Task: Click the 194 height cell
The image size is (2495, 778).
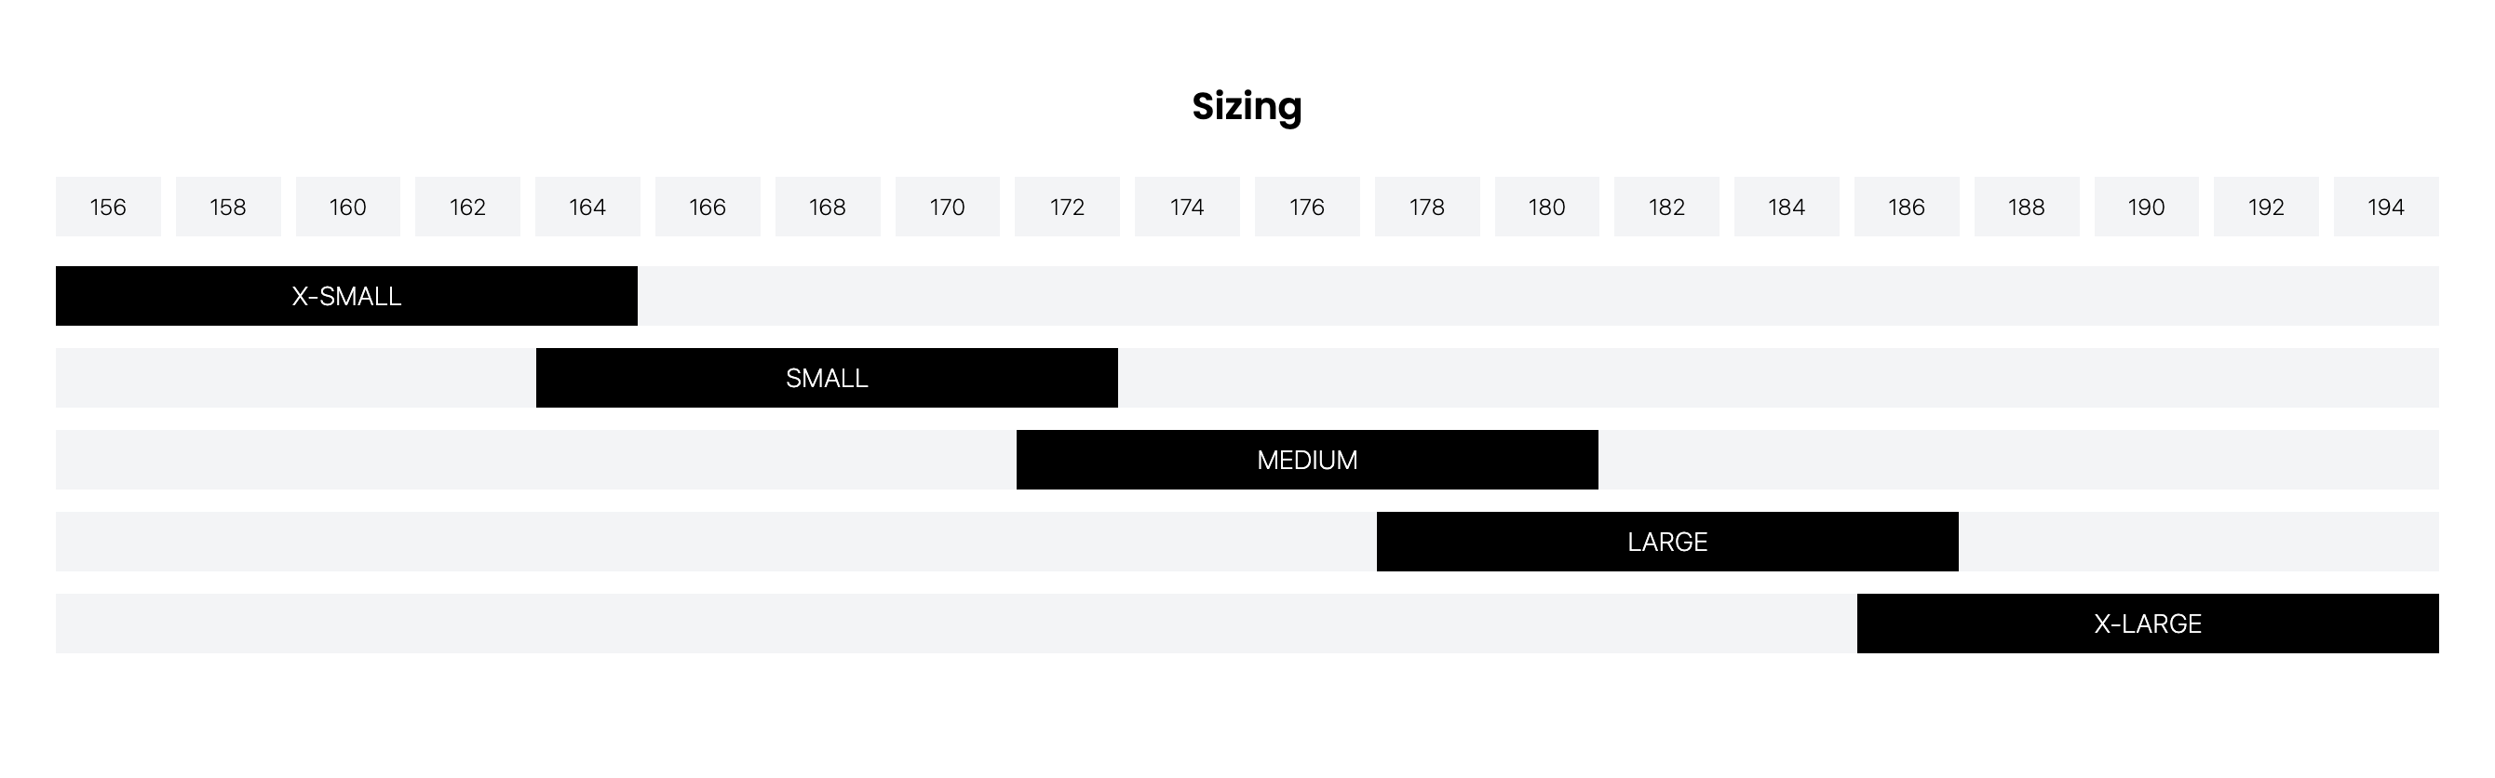Action: pyautogui.click(x=2385, y=206)
